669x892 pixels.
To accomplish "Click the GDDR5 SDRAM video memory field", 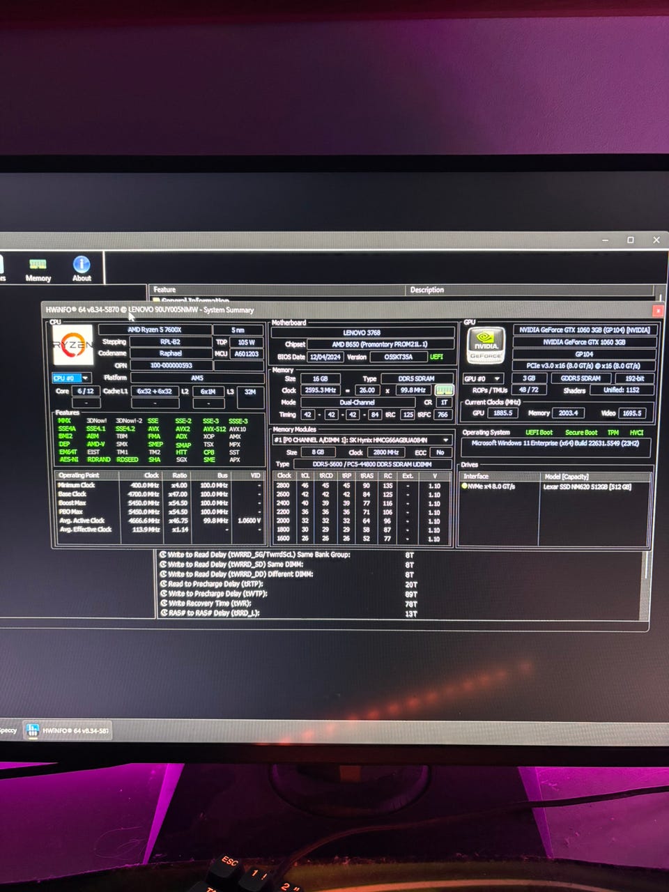I will pyautogui.click(x=580, y=378).
